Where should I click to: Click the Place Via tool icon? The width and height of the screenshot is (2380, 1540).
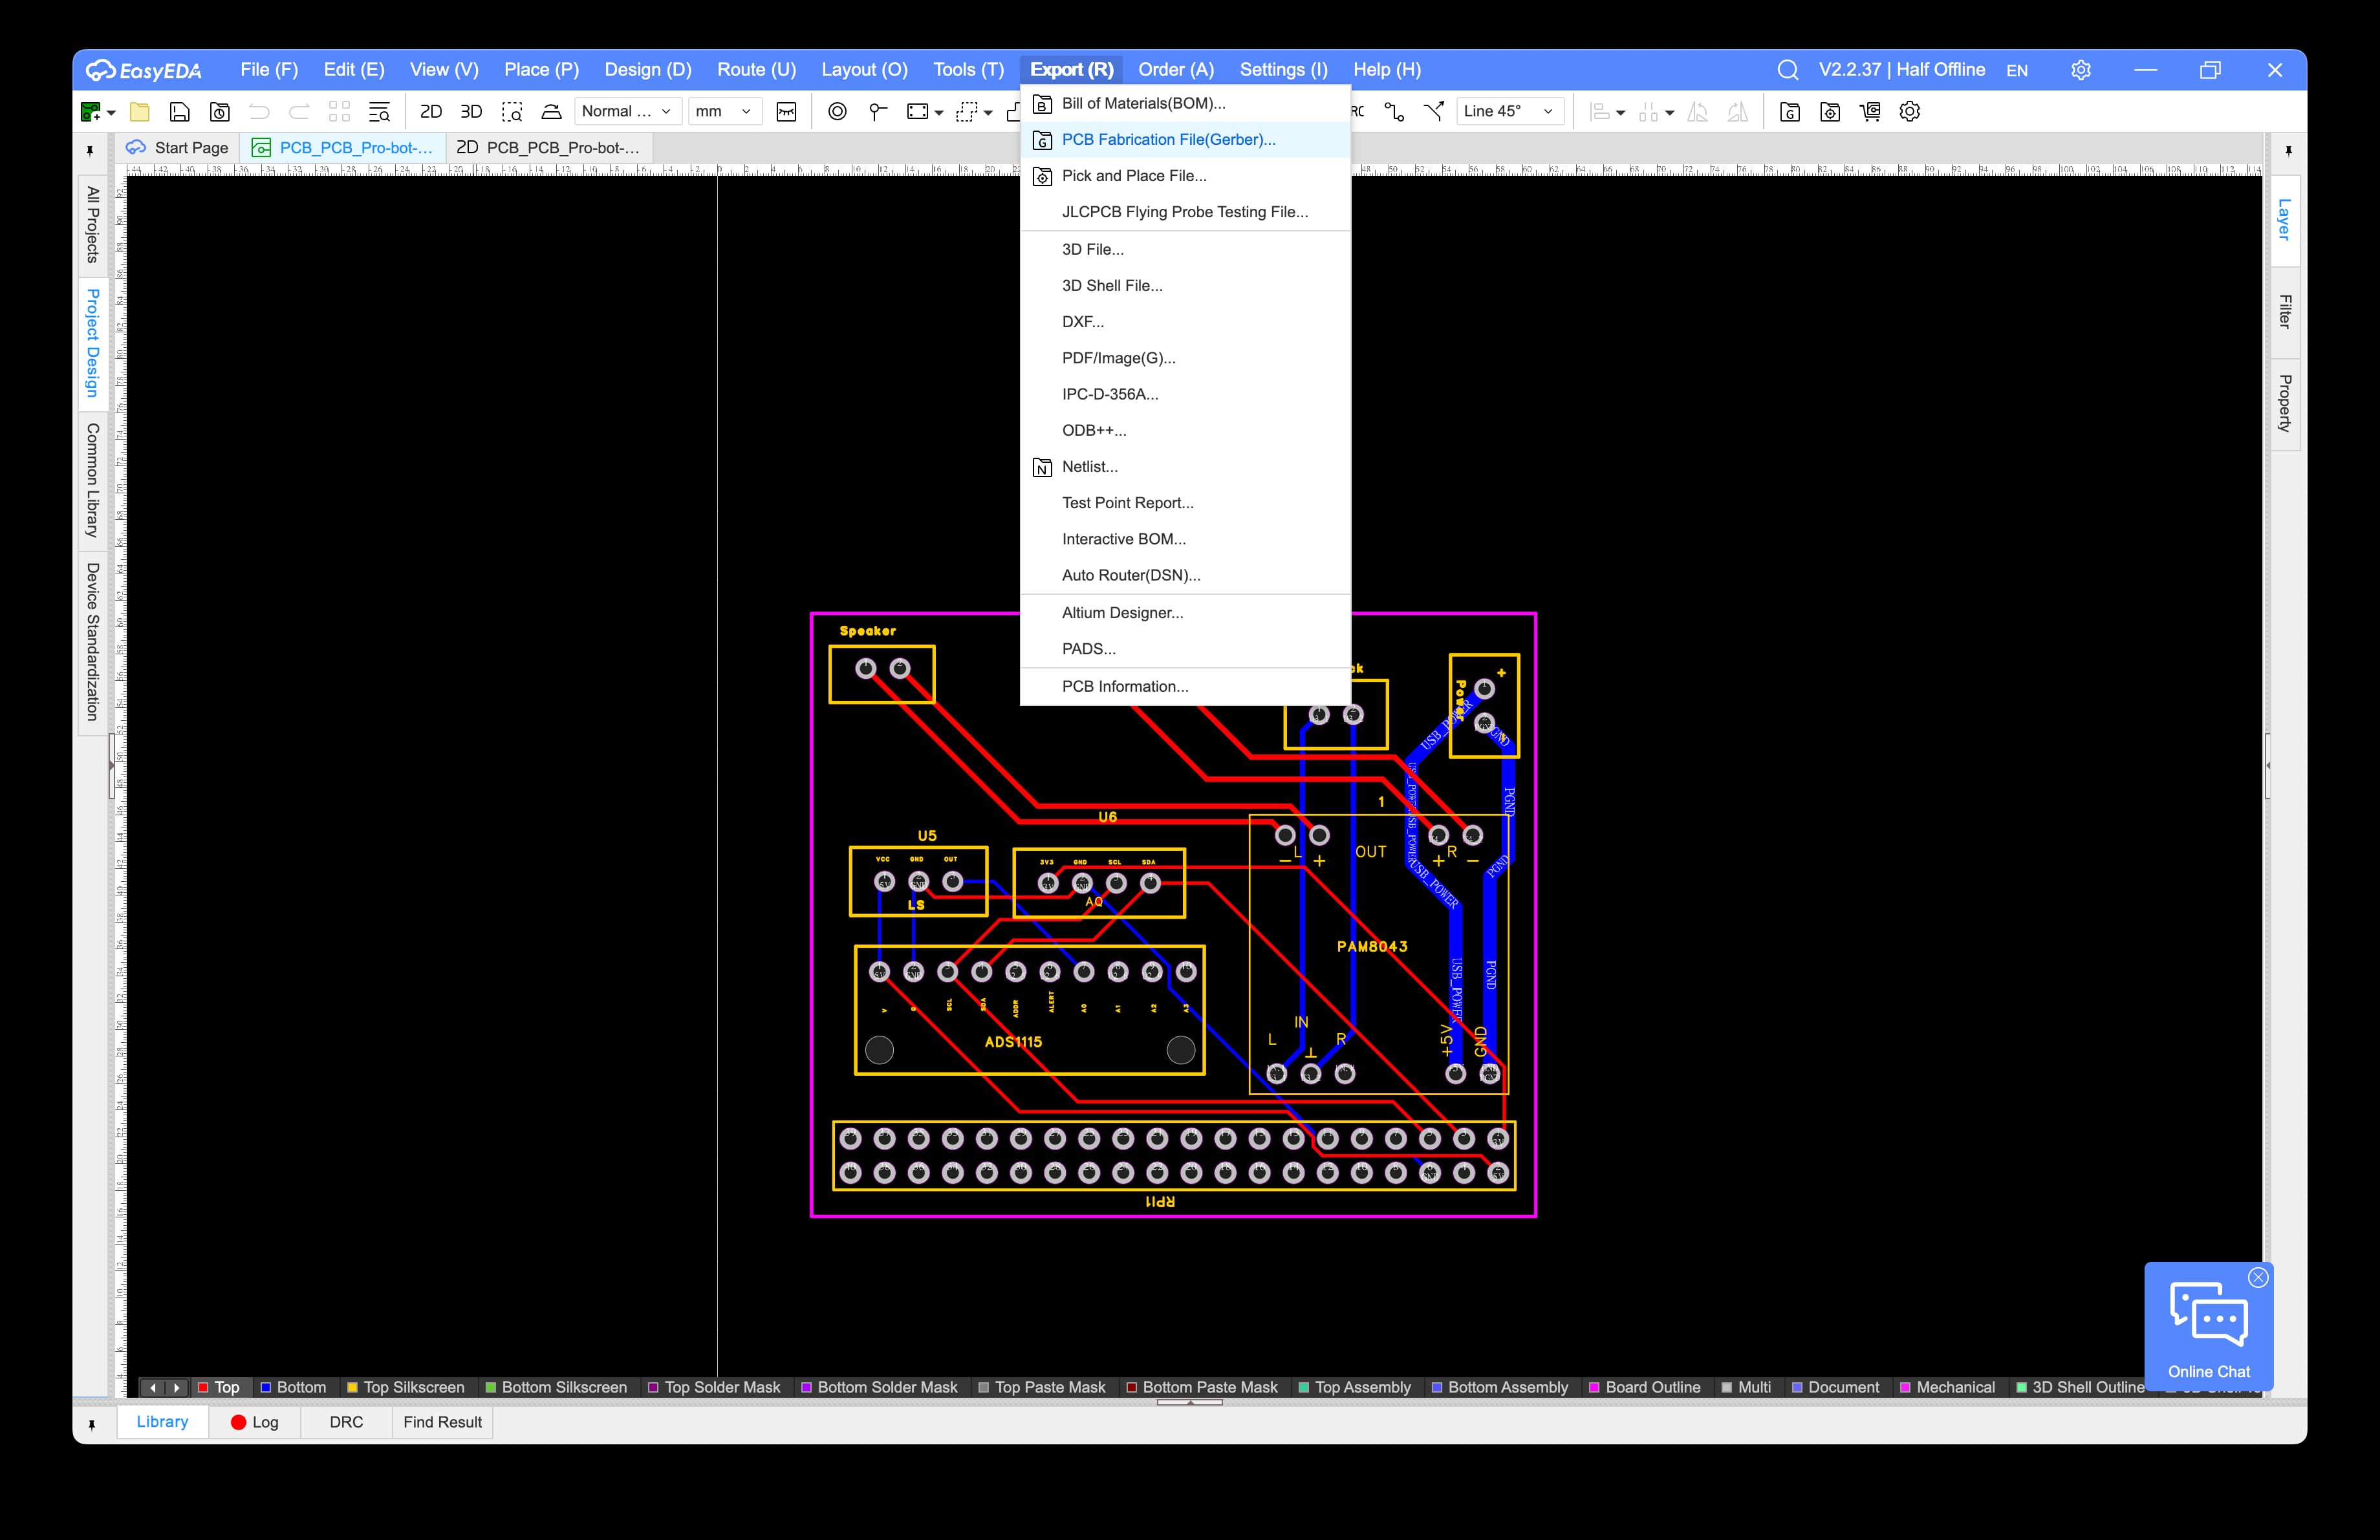(837, 112)
